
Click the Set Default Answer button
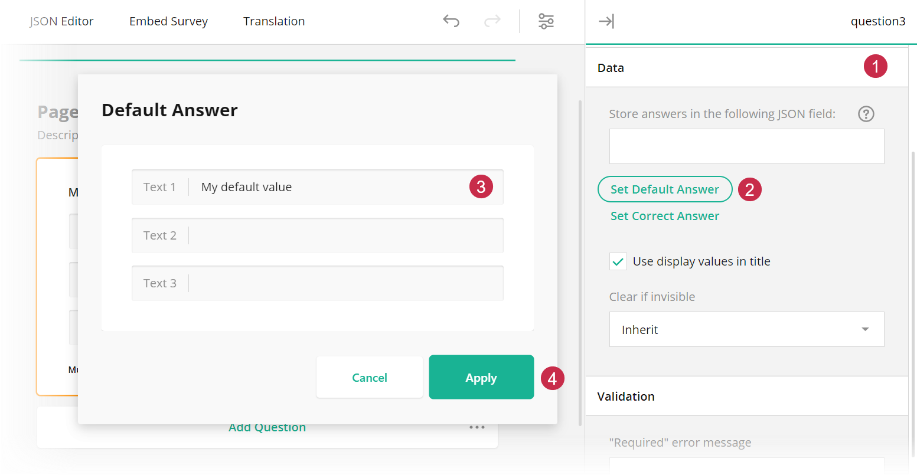tap(665, 189)
